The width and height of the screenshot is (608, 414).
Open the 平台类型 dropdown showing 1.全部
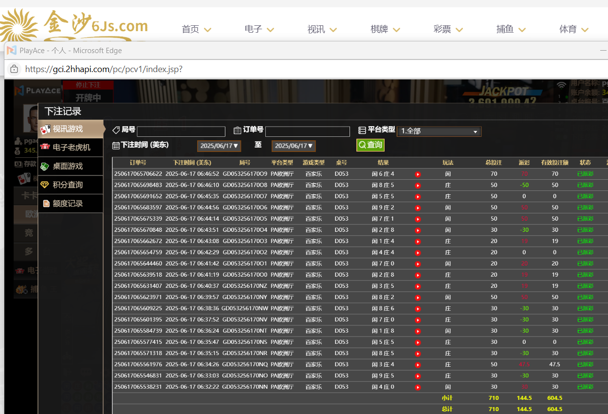point(439,132)
